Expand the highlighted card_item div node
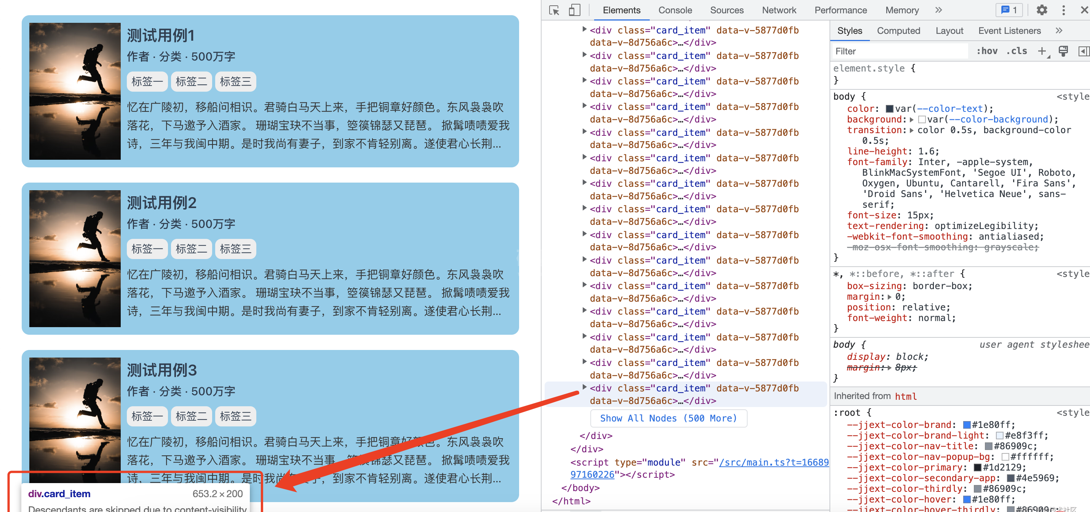1090x512 pixels. pos(584,388)
